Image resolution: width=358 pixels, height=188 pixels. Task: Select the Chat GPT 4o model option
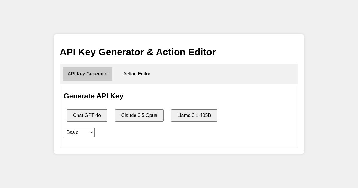tap(87, 115)
